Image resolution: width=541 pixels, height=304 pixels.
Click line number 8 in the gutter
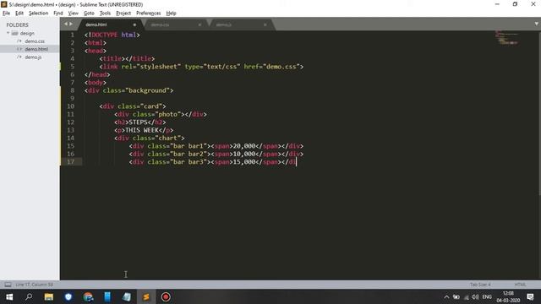pyautogui.click(x=73, y=90)
